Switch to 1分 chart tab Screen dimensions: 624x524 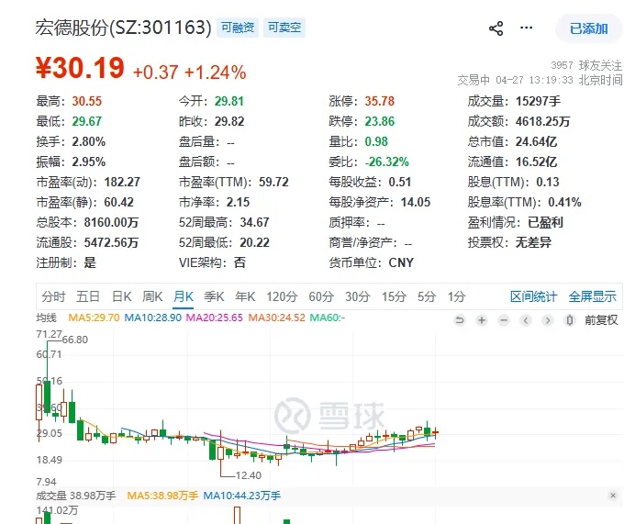[x=456, y=296]
